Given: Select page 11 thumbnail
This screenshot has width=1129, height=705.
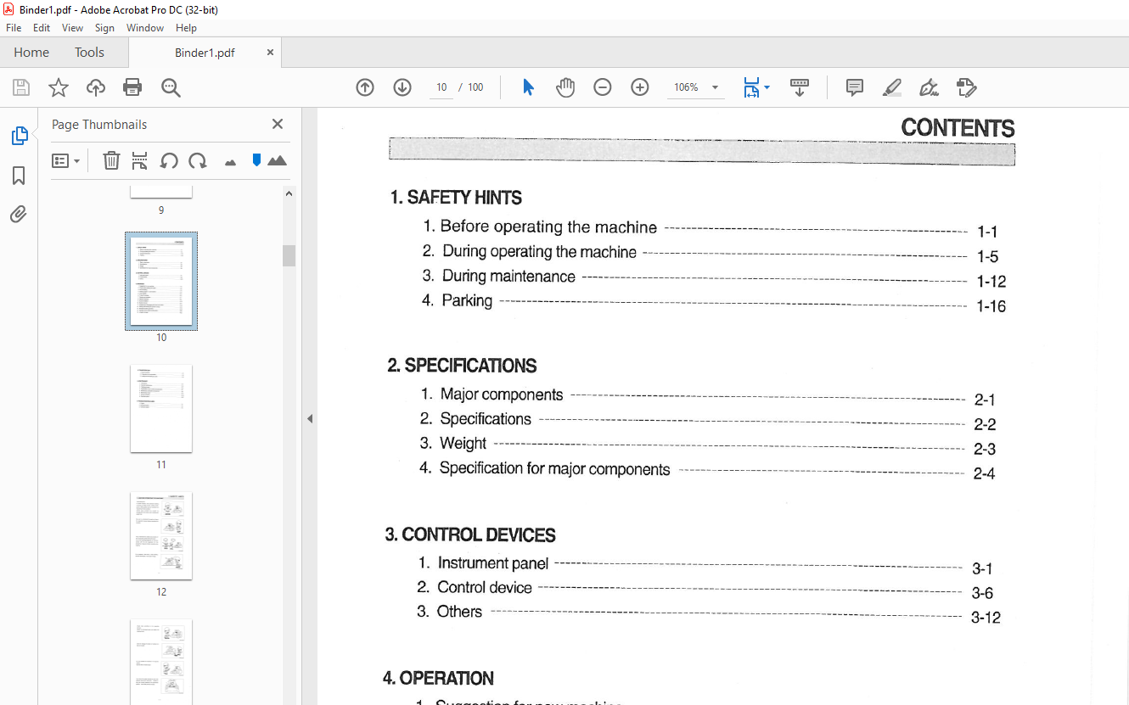Looking at the screenshot, I should click(x=161, y=409).
